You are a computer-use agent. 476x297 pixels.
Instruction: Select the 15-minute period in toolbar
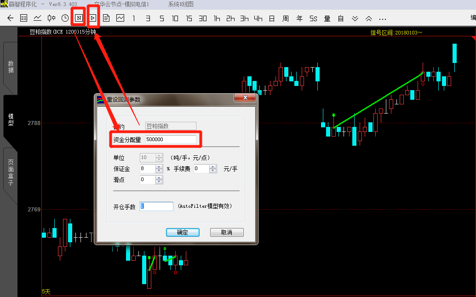pos(189,18)
